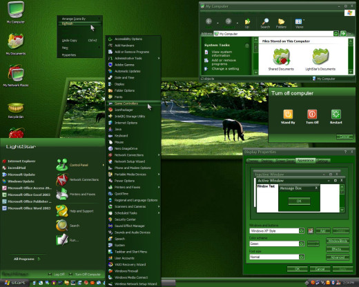This screenshot has width=359, height=287.
Task: Click the Forward arrow in My Computer
Action: (229, 21)
